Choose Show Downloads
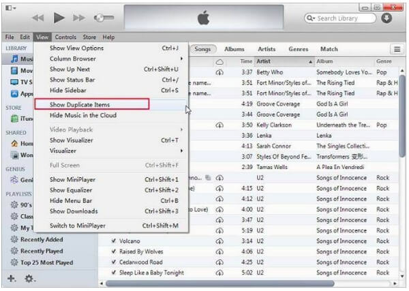409x291 pixels. [111, 211]
